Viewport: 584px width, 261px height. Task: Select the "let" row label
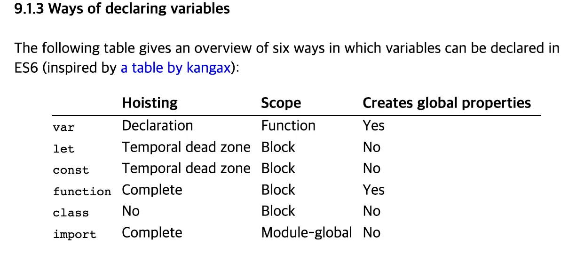(x=63, y=149)
